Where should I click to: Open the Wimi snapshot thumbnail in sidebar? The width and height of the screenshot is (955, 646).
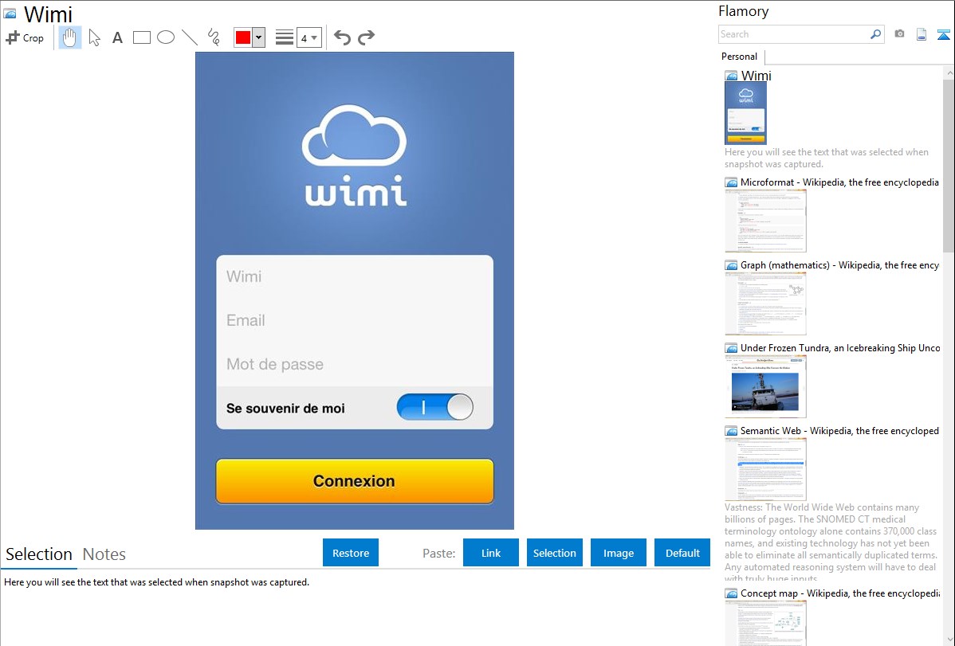click(x=745, y=113)
